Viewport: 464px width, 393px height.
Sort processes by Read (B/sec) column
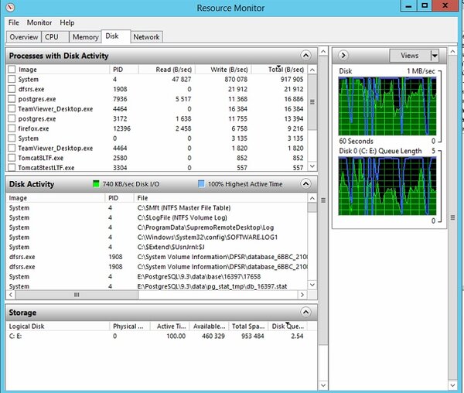pos(166,70)
